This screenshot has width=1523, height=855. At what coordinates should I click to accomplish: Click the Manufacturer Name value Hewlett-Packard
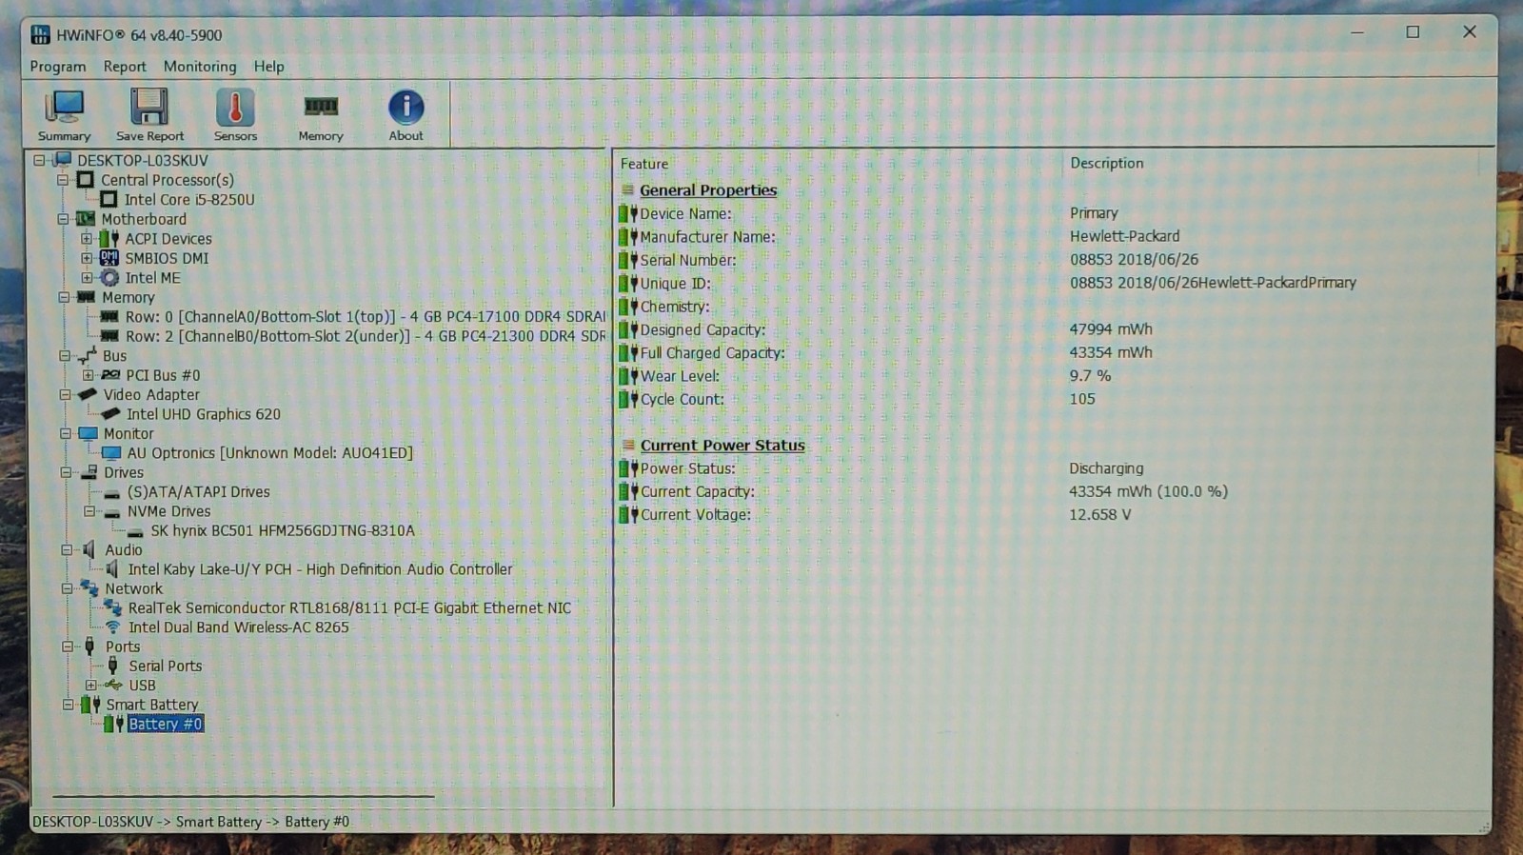(1124, 236)
